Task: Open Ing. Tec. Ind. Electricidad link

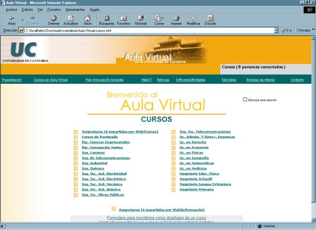Action: click(x=104, y=174)
